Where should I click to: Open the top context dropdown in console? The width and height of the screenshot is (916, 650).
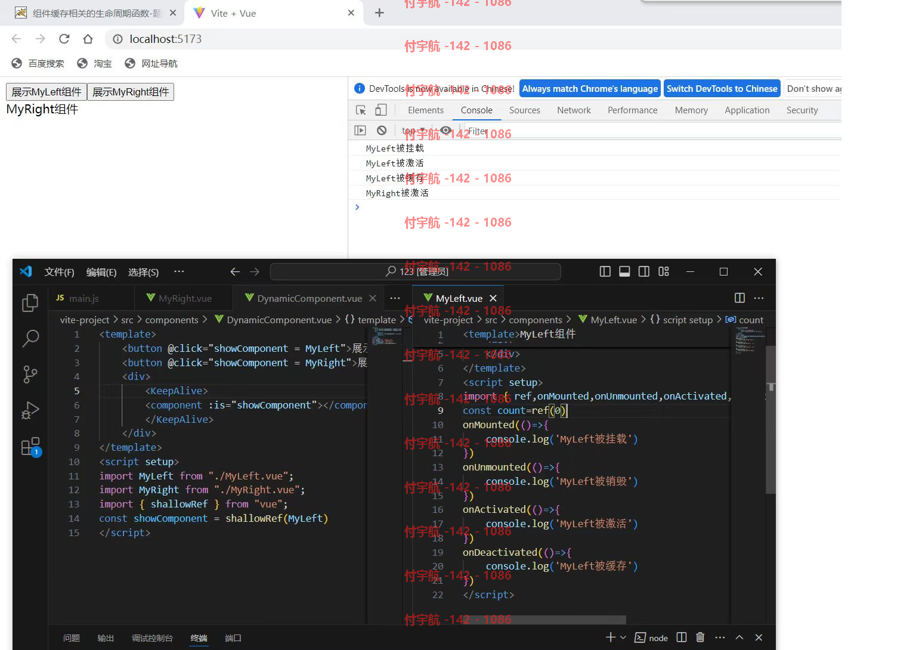[413, 131]
